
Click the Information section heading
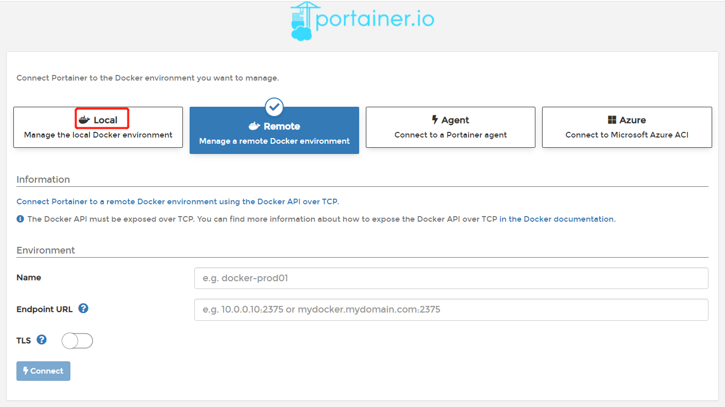click(x=43, y=180)
